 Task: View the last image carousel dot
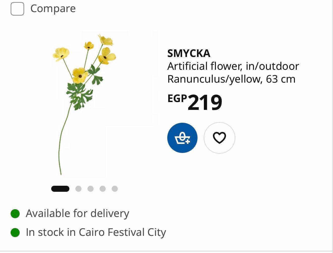[115, 189]
